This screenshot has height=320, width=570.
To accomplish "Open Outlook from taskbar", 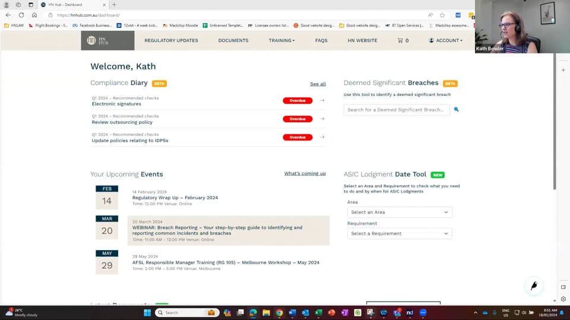I will click(x=305, y=313).
